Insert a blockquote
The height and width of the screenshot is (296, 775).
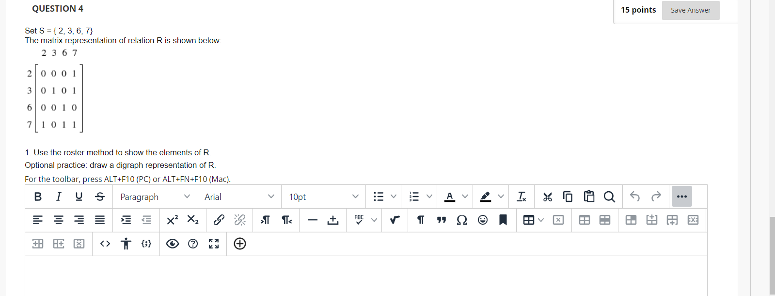[442, 220]
